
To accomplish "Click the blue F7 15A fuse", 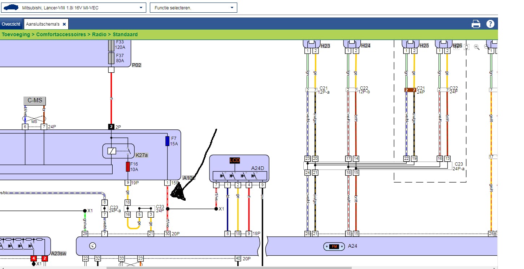I will point(167,141).
